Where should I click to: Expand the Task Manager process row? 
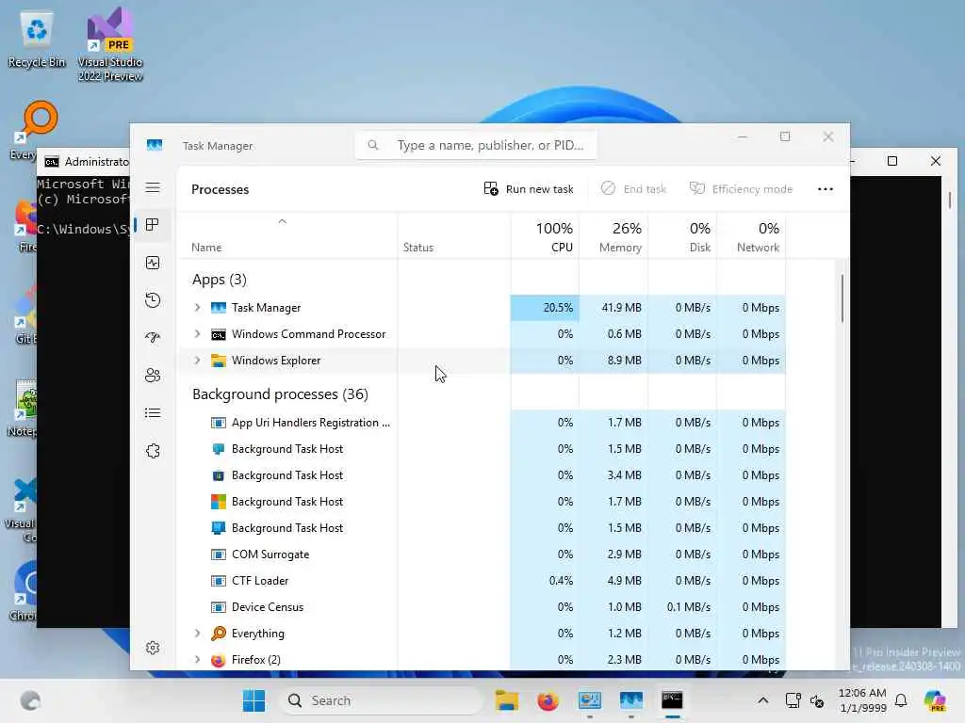(197, 308)
